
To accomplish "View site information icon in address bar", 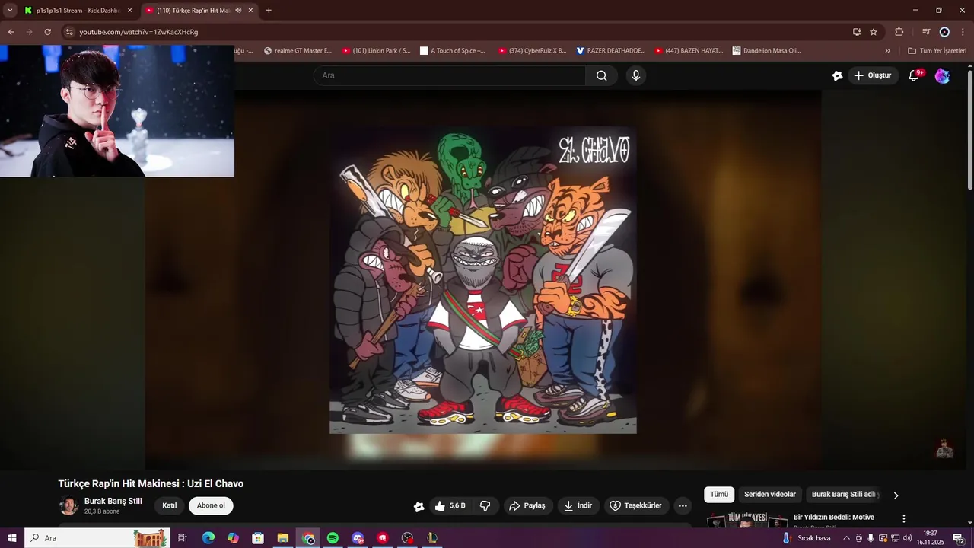I will point(69,32).
